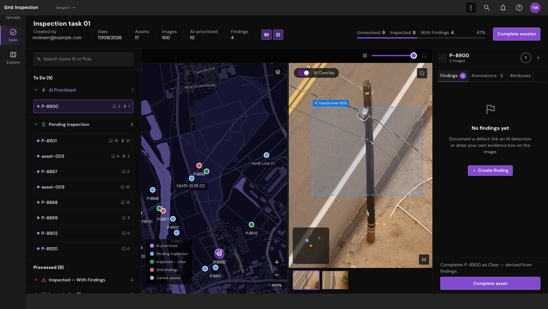Open the Attributes tab

(520, 76)
